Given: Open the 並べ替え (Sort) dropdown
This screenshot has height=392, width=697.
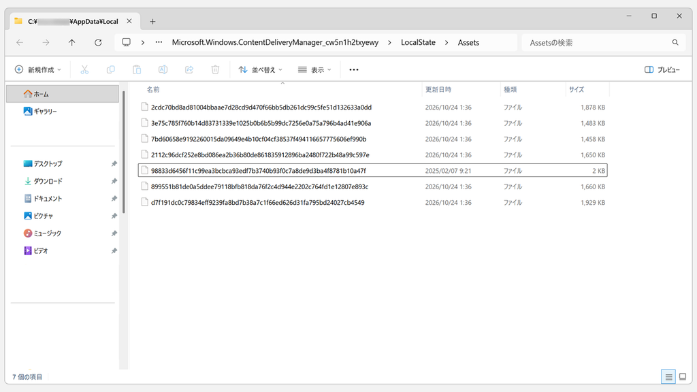Looking at the screenshot, I should 261,70.
